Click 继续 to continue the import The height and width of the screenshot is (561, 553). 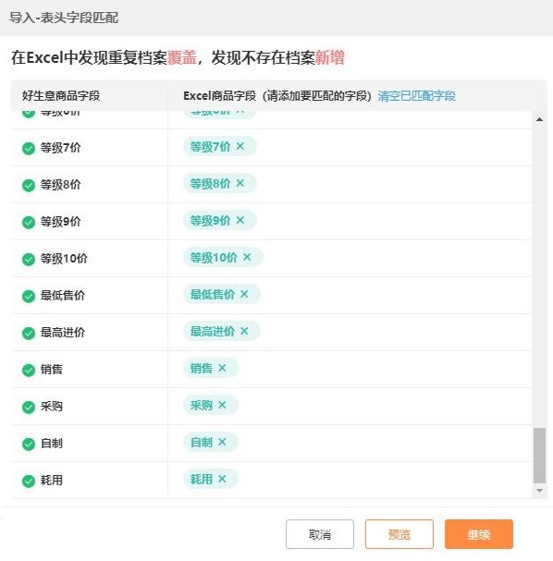click(x=479, y=534)
